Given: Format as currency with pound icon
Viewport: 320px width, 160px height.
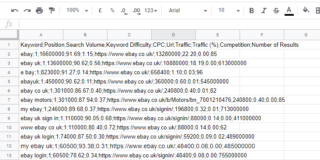Looking at the screenshot, I should point(100,10).
